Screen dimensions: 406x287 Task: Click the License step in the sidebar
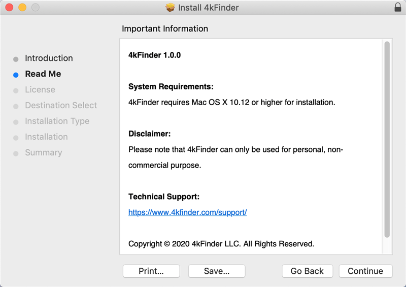40,90
